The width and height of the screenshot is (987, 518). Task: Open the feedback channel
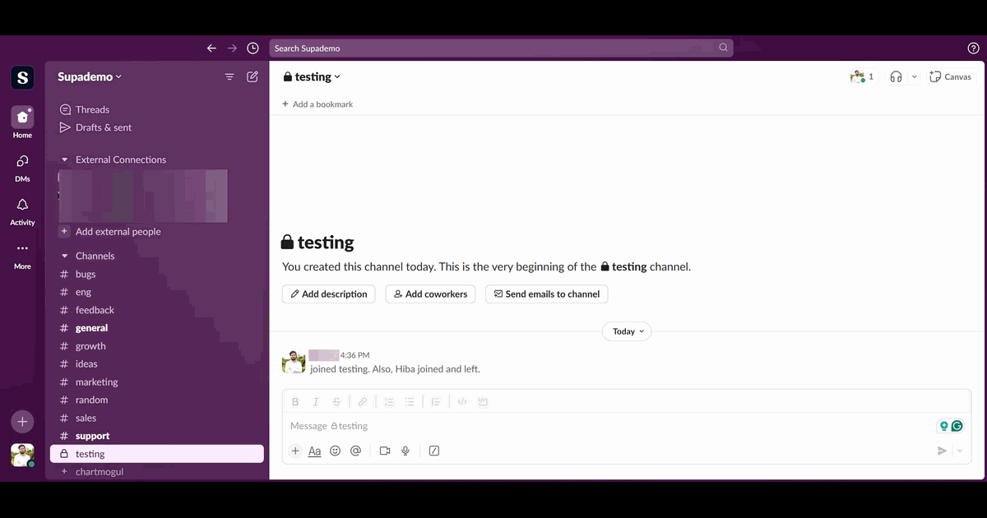pos(156,310)
